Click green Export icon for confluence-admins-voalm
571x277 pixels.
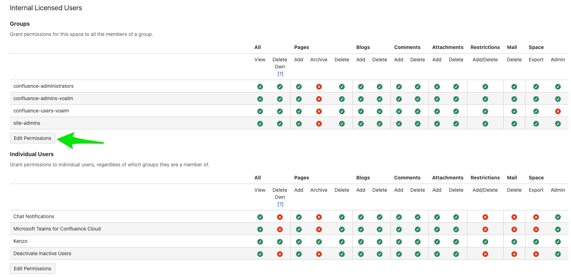click(536, 99)
